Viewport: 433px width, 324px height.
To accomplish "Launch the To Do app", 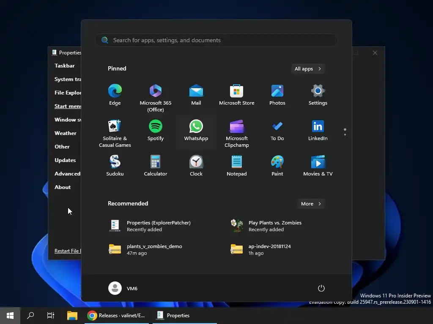I will coord(277,131).
